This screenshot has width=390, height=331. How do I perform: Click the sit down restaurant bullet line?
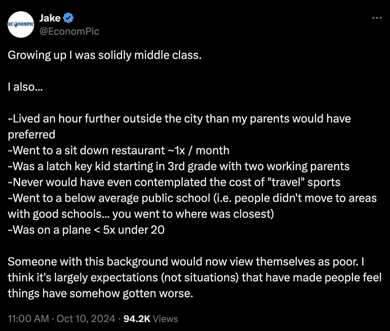(118, 150)
